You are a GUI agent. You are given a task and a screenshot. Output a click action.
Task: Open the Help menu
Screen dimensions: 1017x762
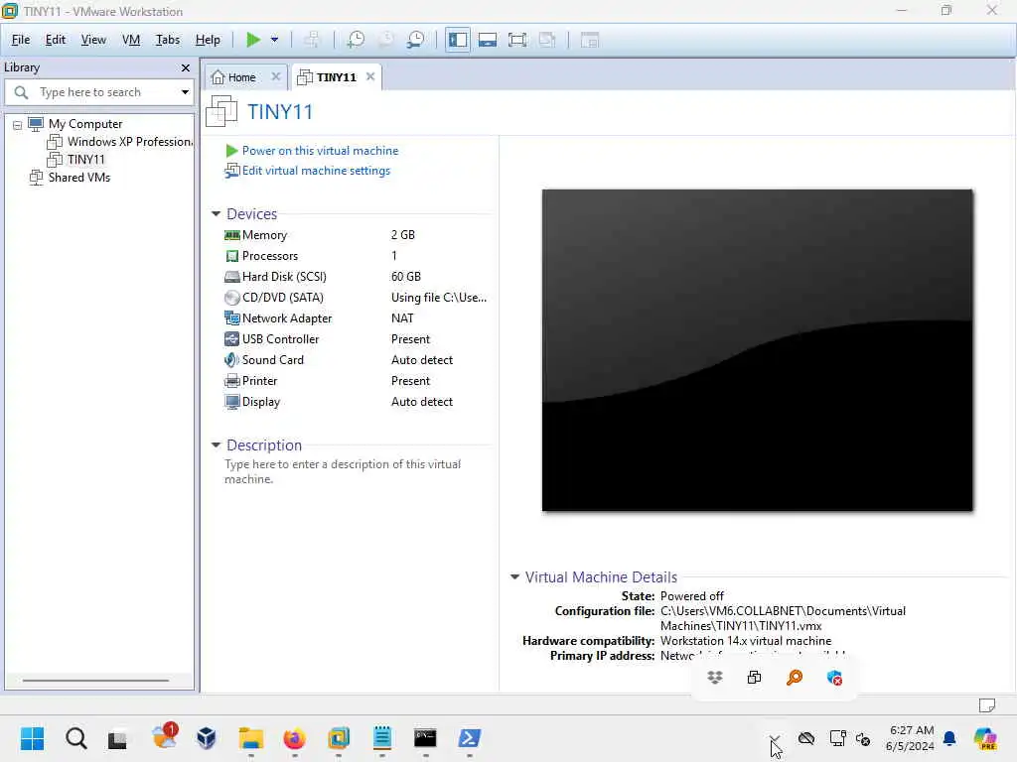[x=208, y=40]
